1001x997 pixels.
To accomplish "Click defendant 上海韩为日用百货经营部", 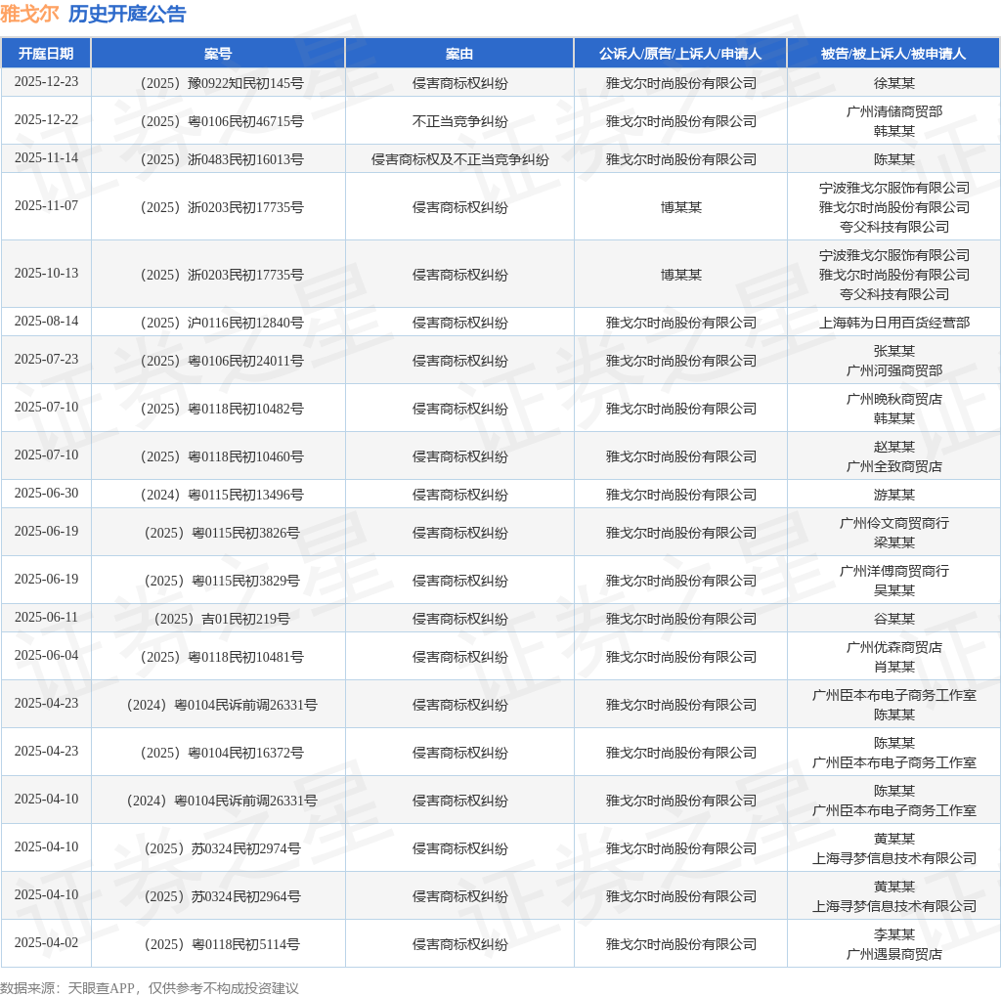I will point(893,323).
